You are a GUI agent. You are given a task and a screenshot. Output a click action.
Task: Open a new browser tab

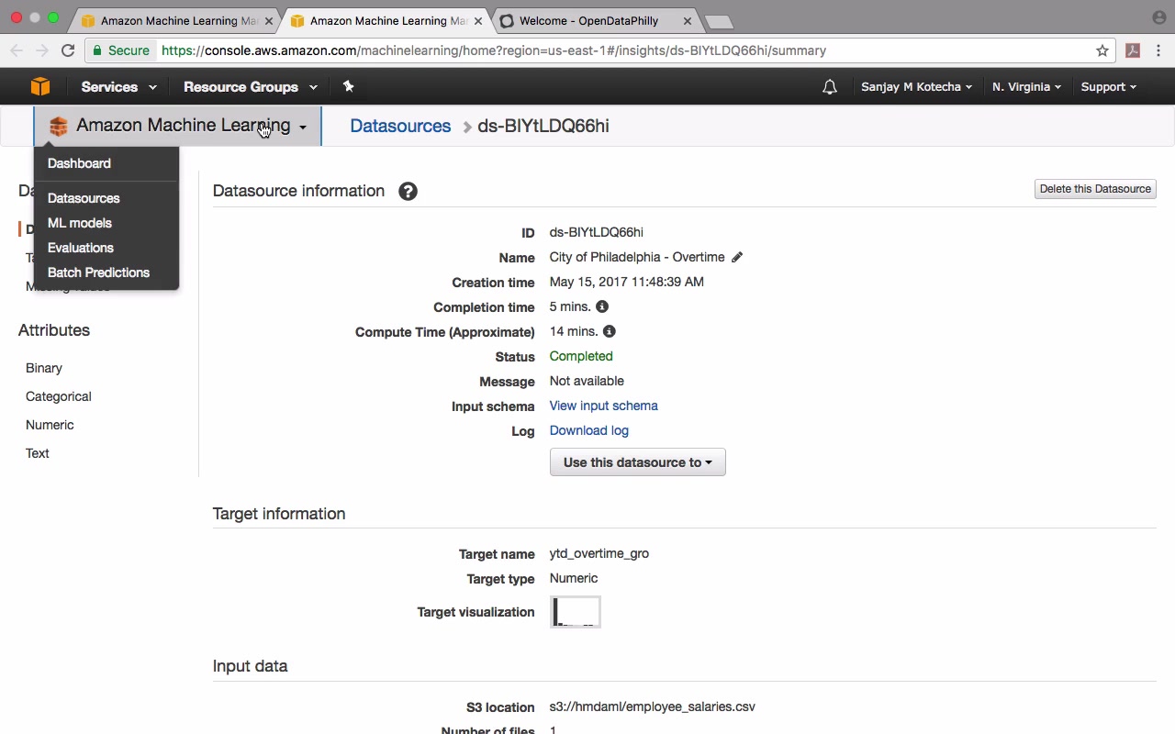click(719, 21)
